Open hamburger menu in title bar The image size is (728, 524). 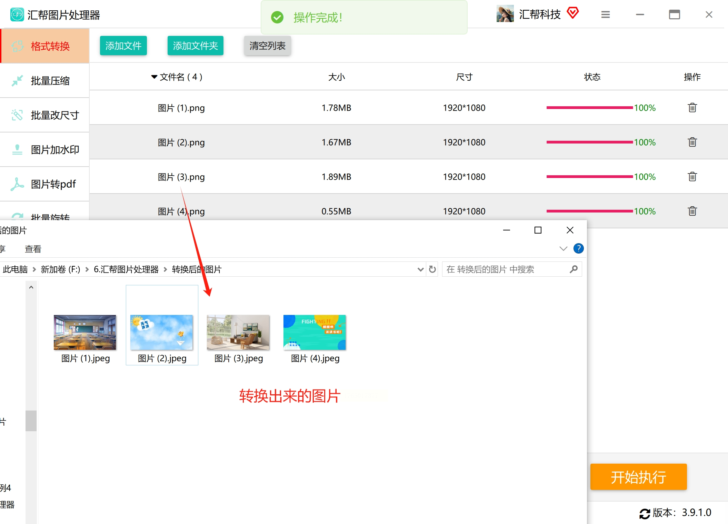coord(606,14)
